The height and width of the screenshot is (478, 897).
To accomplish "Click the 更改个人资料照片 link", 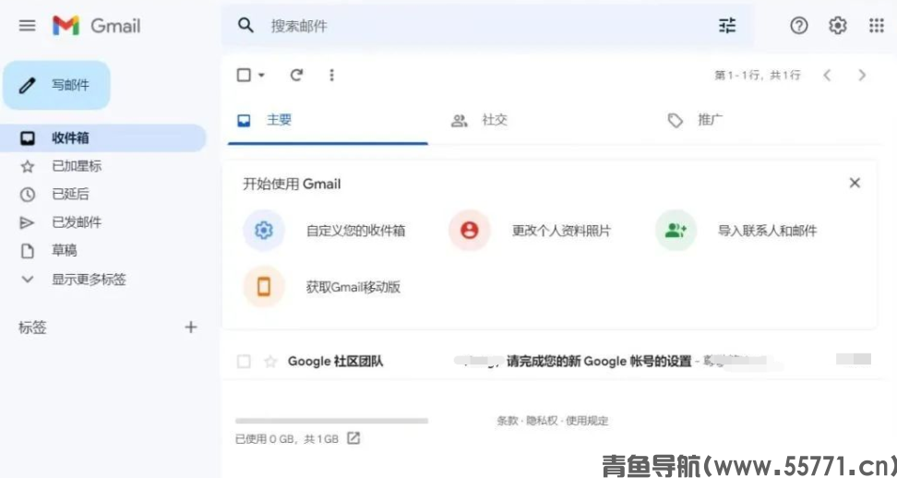I will pos(561,231).
